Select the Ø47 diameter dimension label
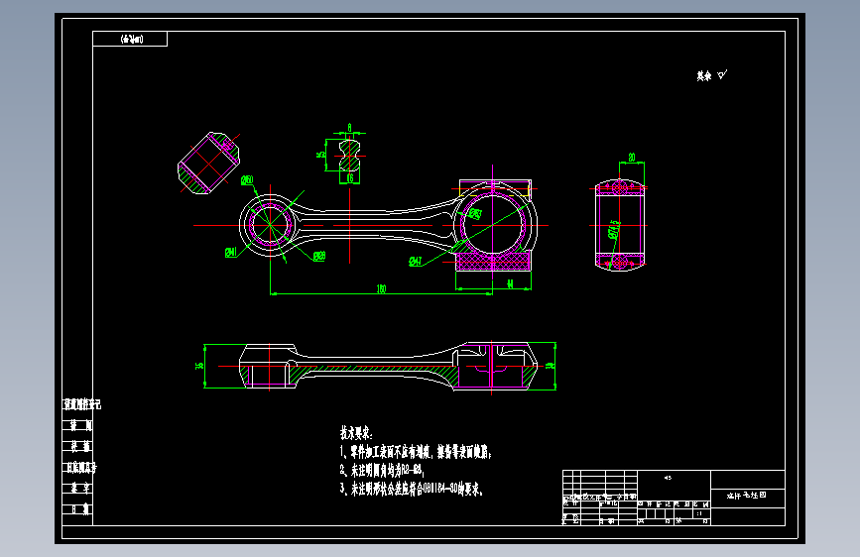 (x=416, y=262)
